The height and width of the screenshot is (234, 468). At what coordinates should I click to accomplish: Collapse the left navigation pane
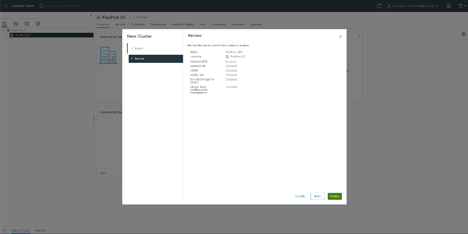click(x=91, y=15)
